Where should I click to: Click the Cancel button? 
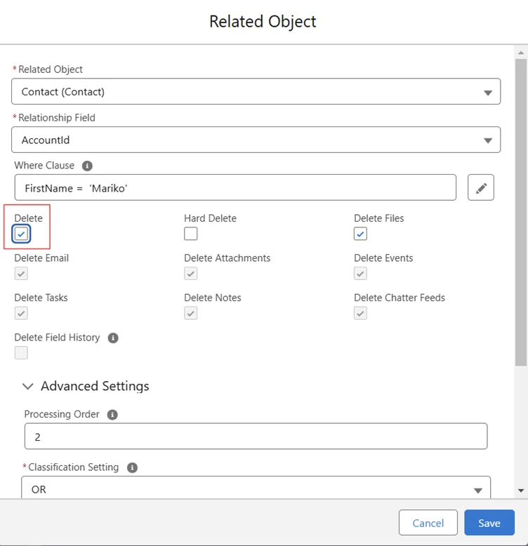pyautogui.click(x=428, y=523)
